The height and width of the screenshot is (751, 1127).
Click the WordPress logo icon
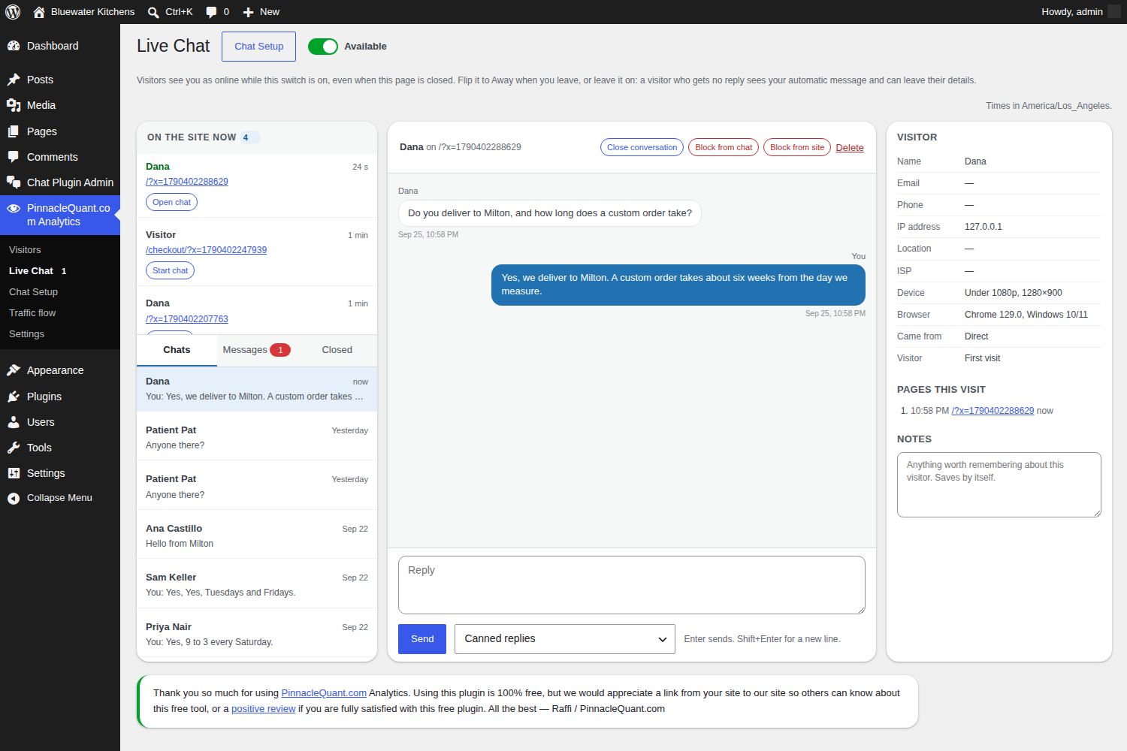click(13, 12)
